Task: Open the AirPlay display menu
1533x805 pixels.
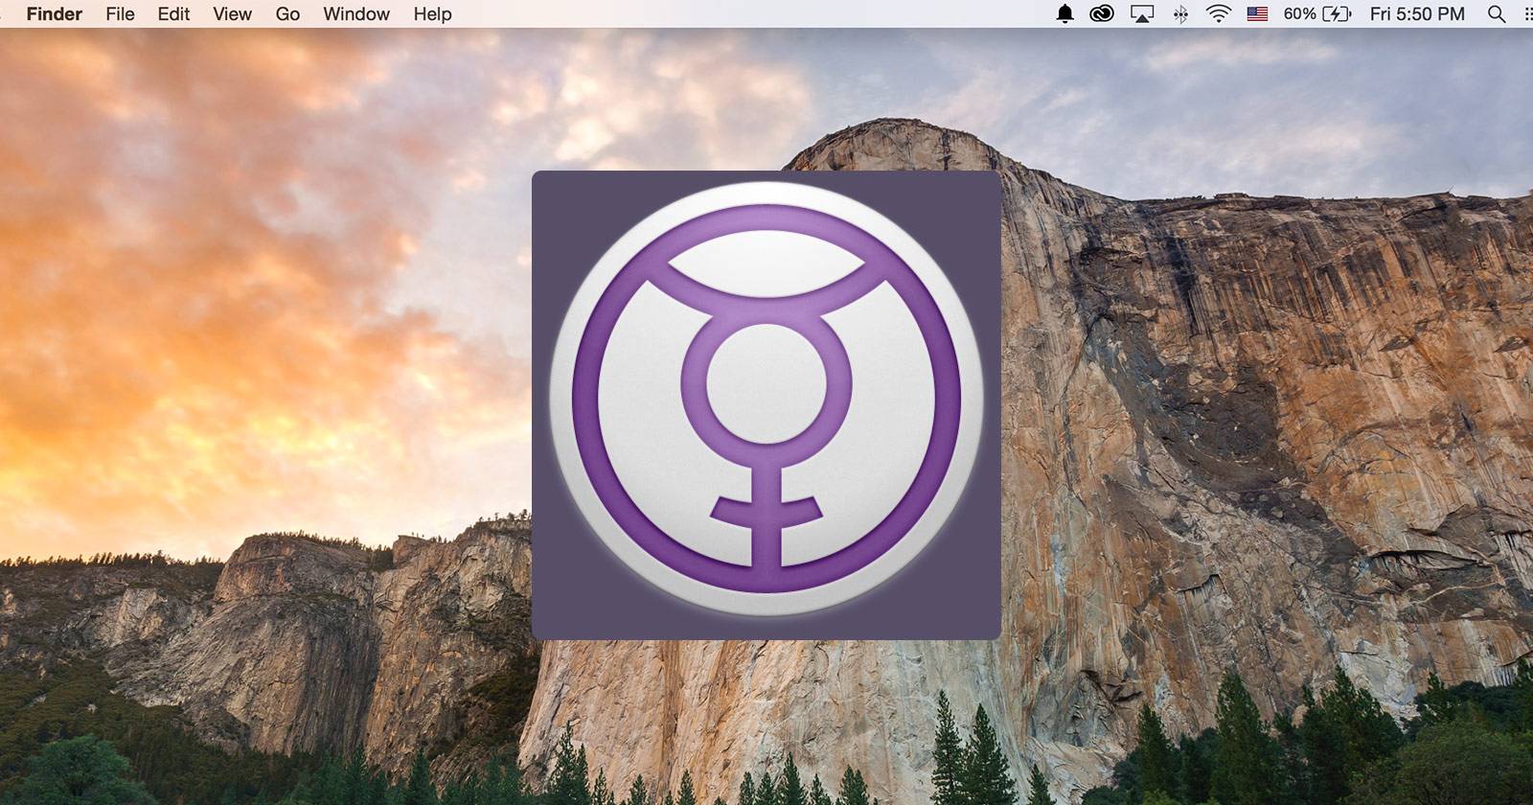Action: point(1142,14)
